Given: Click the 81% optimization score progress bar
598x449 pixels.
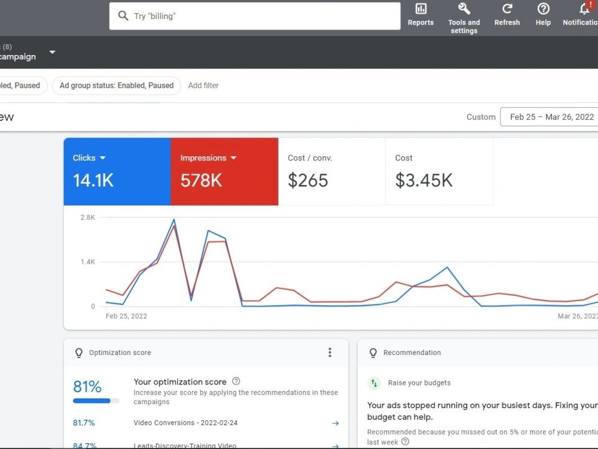Looking at the screenshot, I should (96, 401).
